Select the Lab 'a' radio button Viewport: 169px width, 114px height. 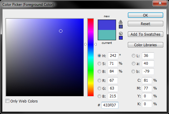[x=134, y=64]
